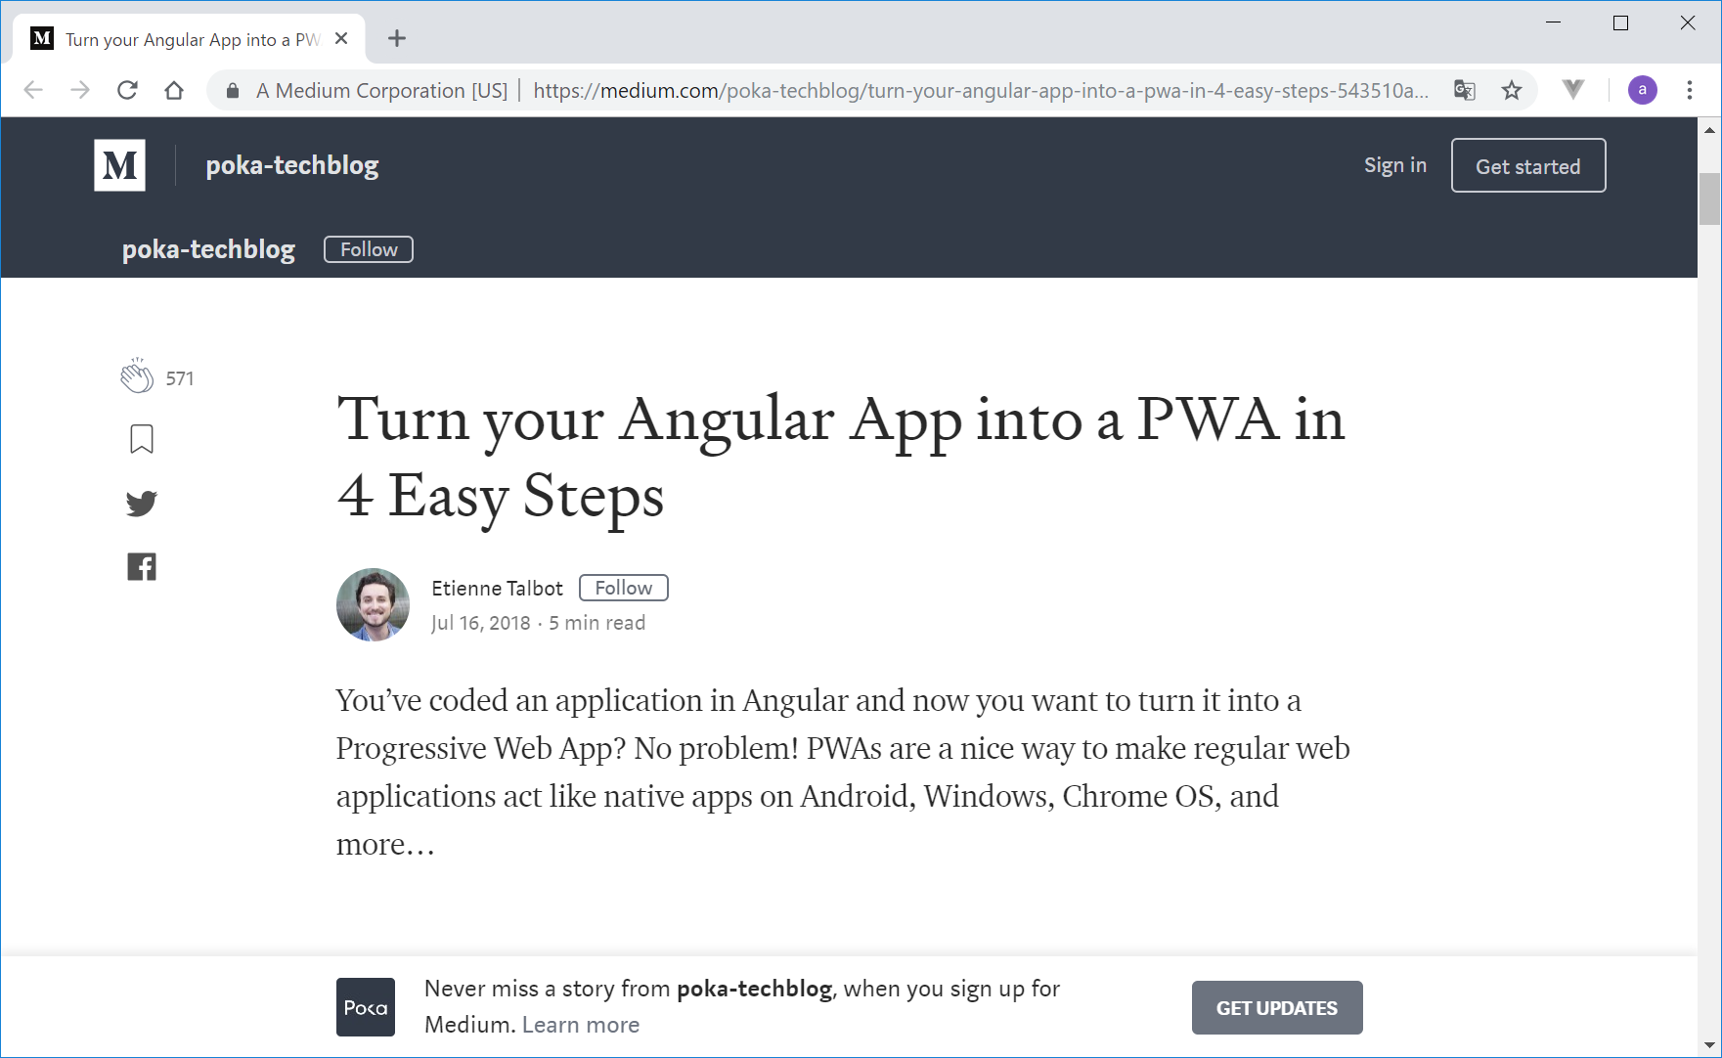Bookmark this story
Viewport: 1722px width, 1058px height.
click(x=142, y=439)
